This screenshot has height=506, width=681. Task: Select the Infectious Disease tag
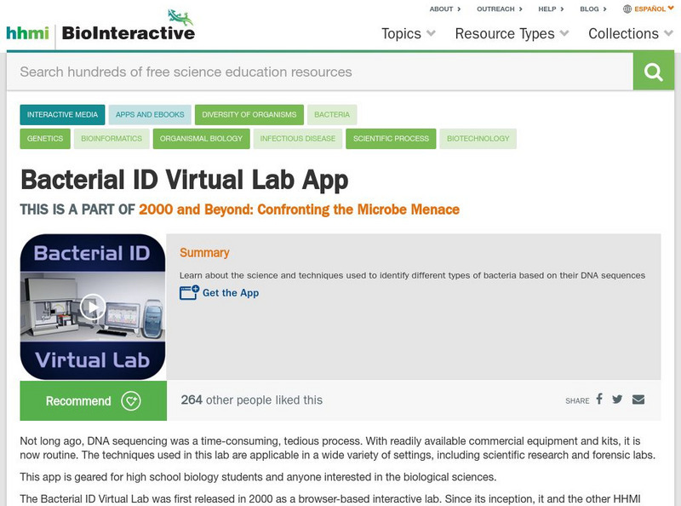tap(298, 139)
